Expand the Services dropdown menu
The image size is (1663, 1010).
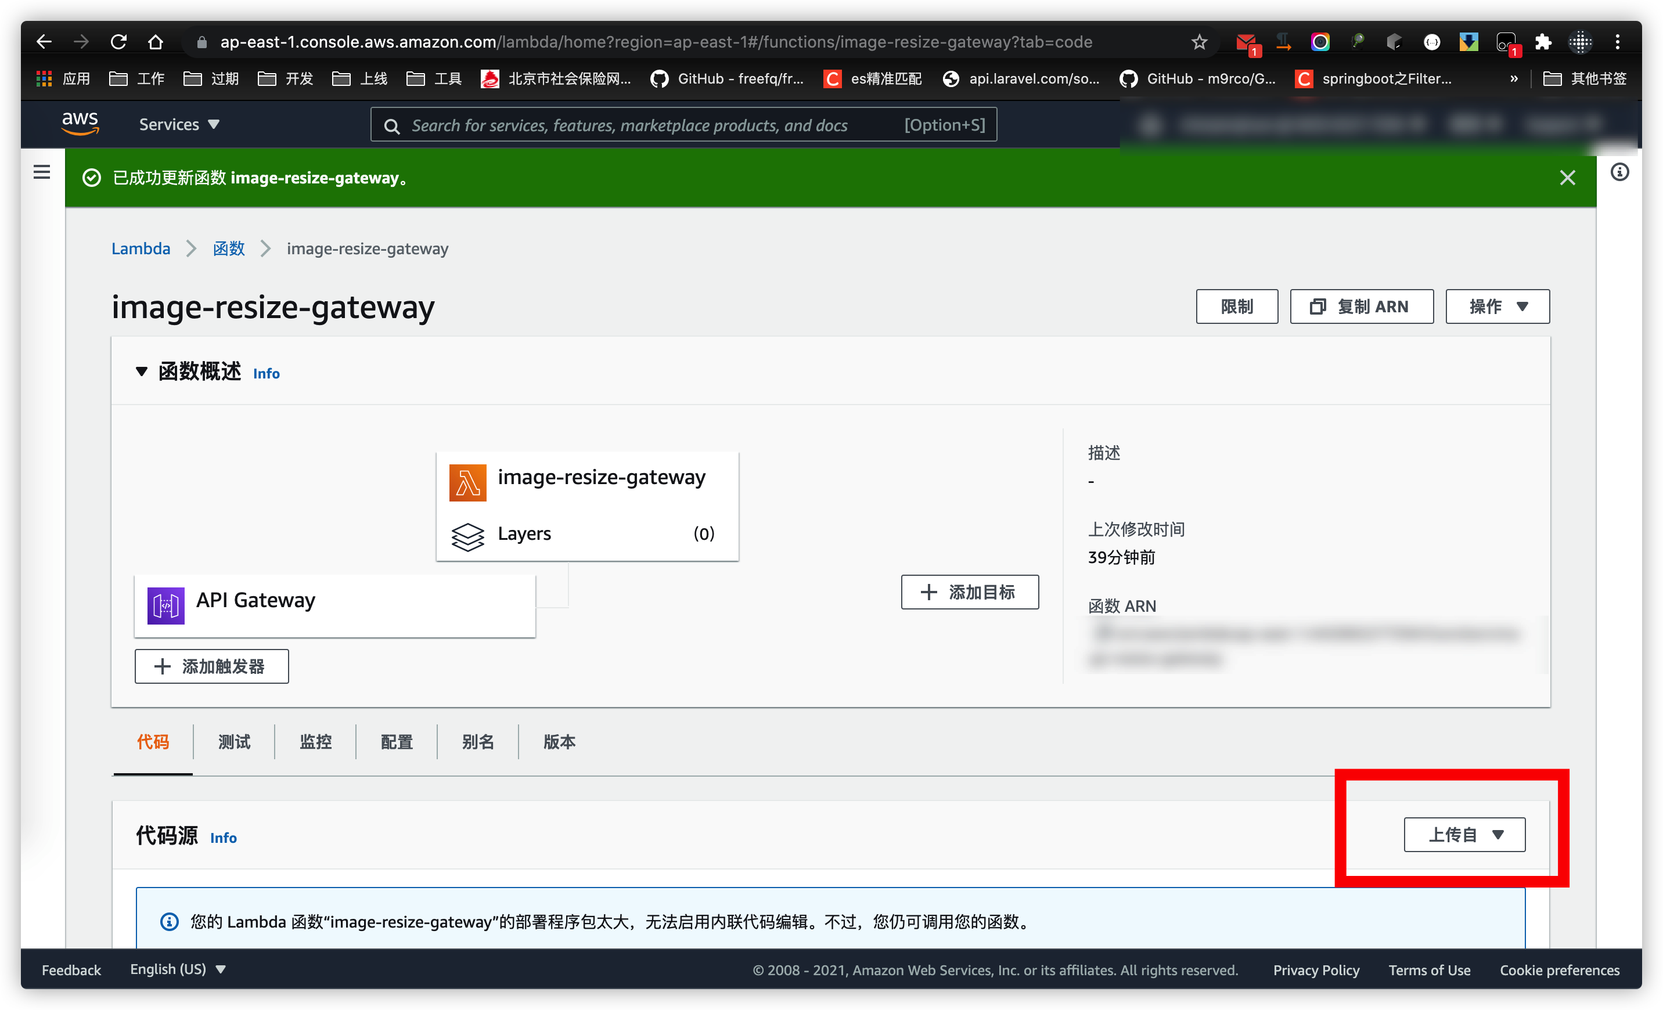point(179,124)
